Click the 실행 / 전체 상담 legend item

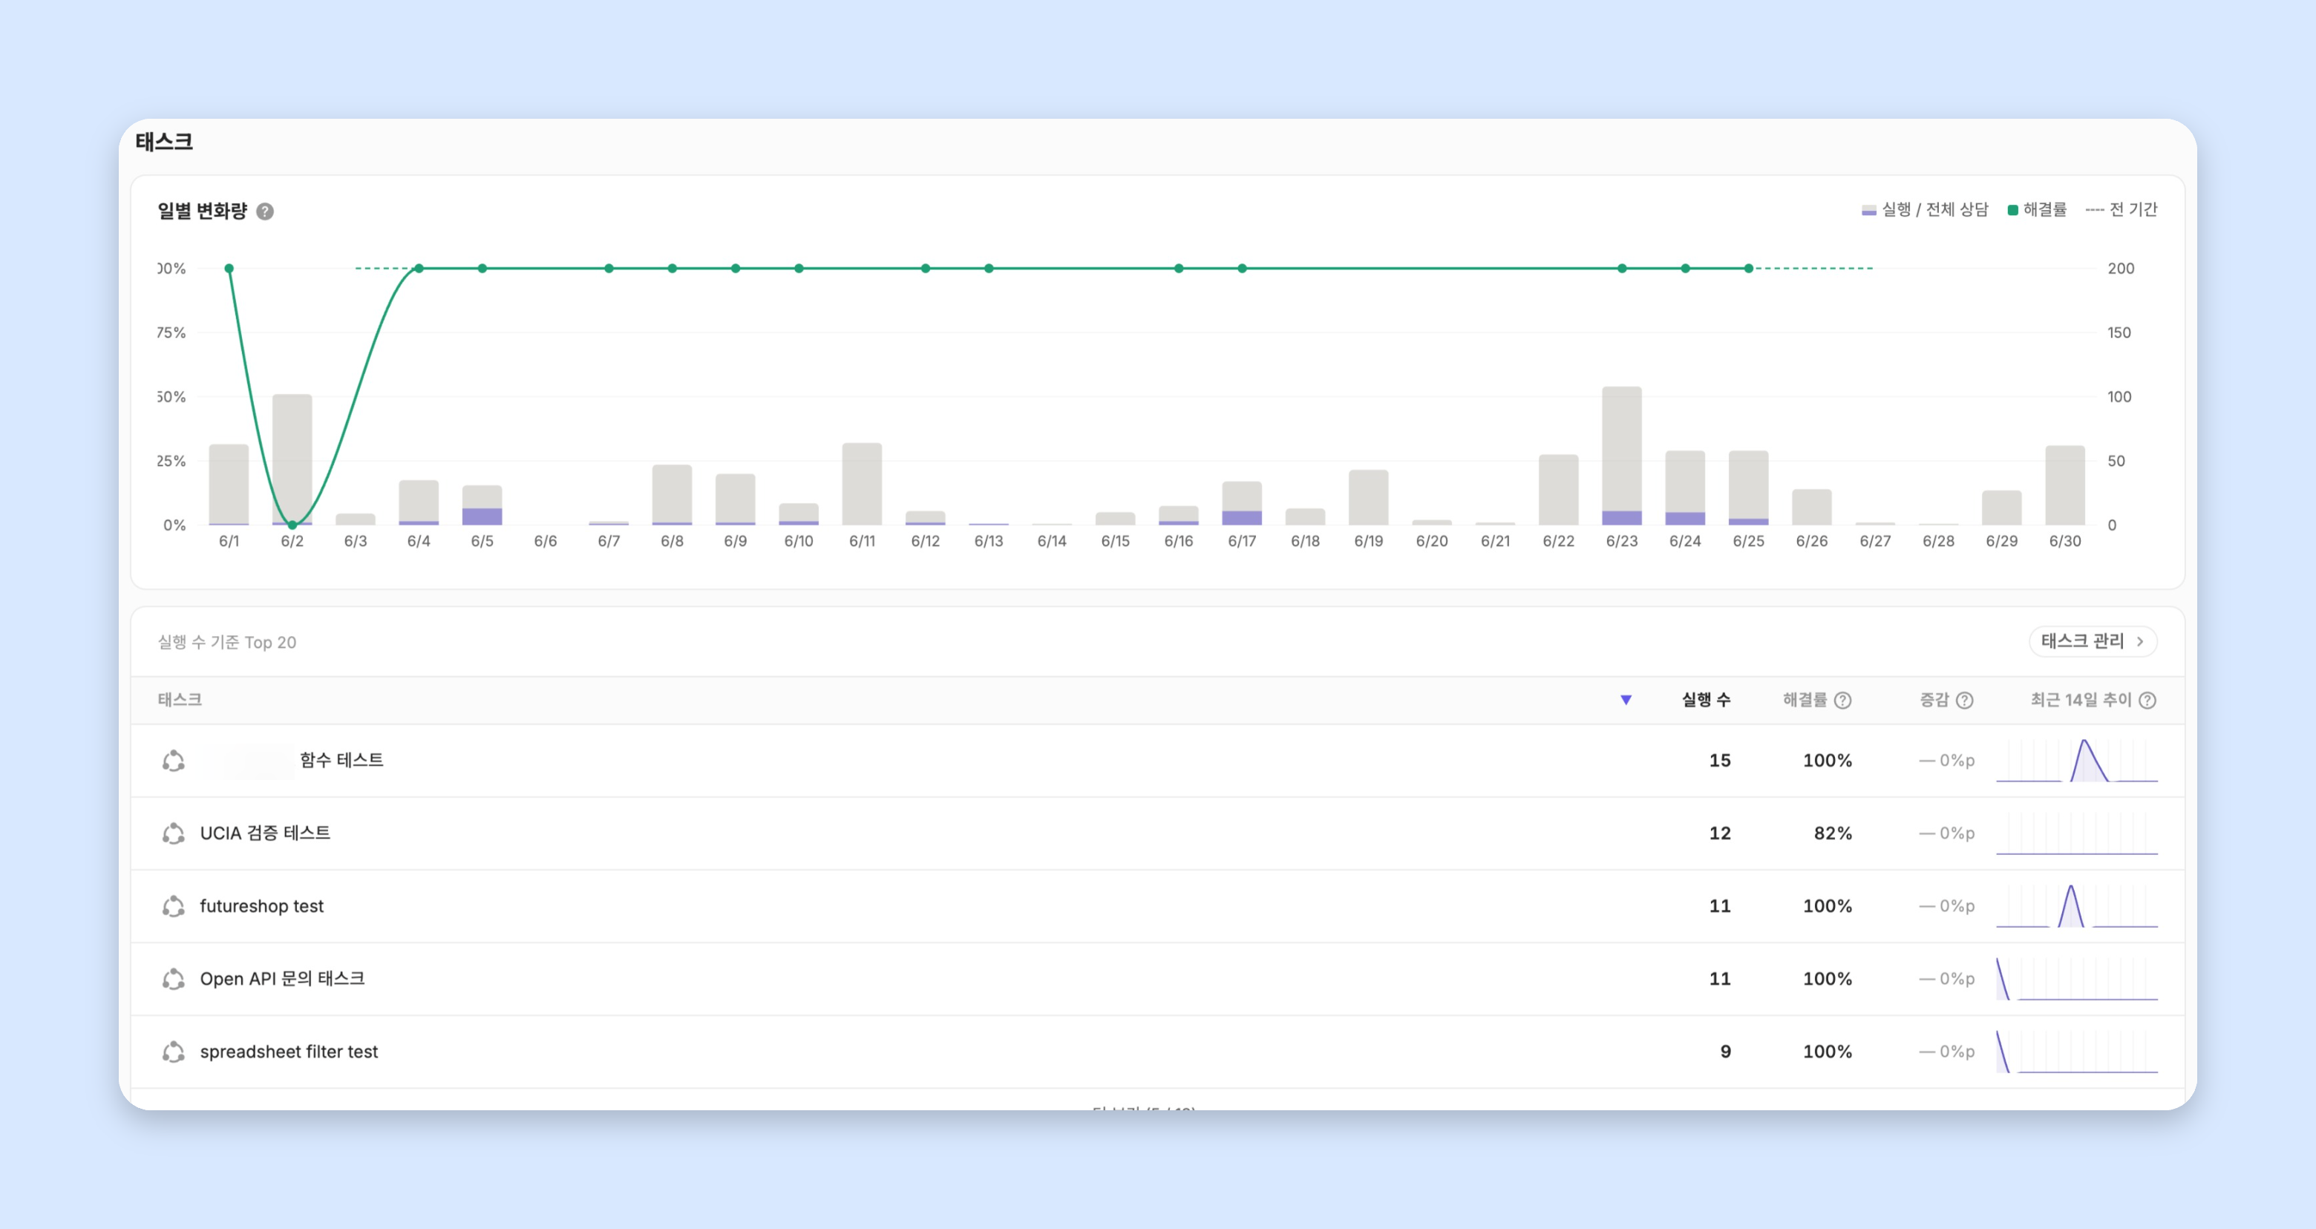point(1925,209)
